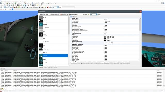Screen dimensions: 165x92
Task: Click the Remove button
Action: pyautogui.click(x=63, y=14)
